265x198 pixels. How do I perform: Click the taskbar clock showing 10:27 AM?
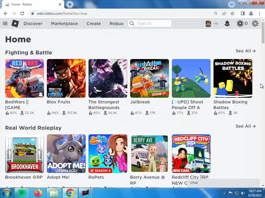(255, 193)
